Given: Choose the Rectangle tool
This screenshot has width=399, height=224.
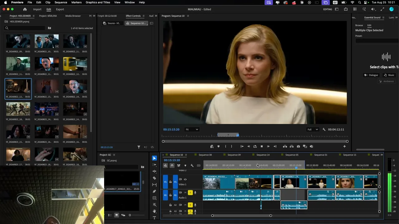Looking at the screenshot, I should click(154, 198).
